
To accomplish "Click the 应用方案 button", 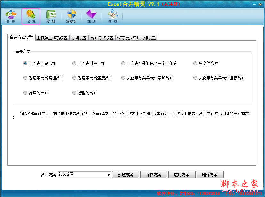I will [x=182, y=175].
